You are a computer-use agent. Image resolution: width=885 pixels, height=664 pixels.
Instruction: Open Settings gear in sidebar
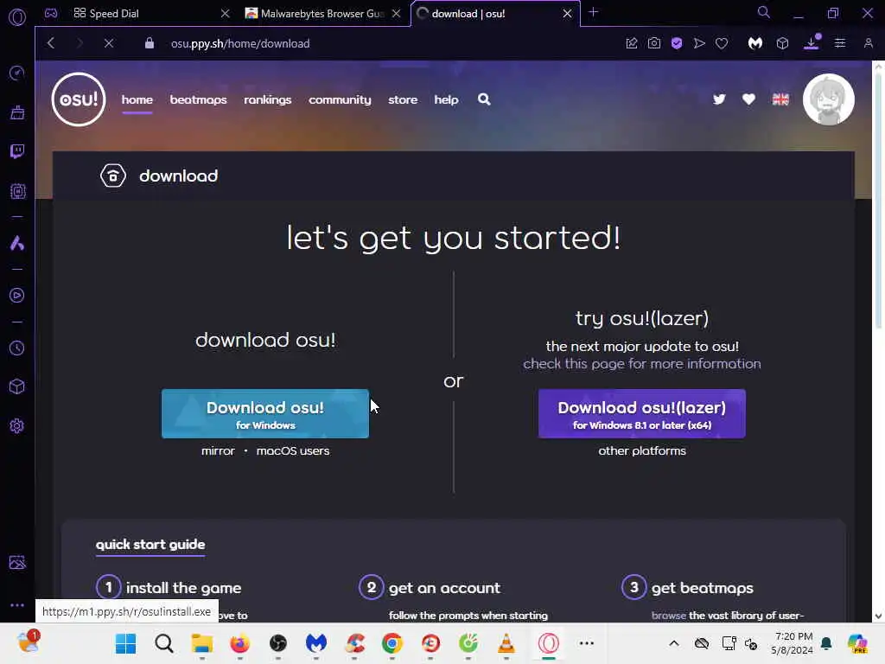click(17, 425)
